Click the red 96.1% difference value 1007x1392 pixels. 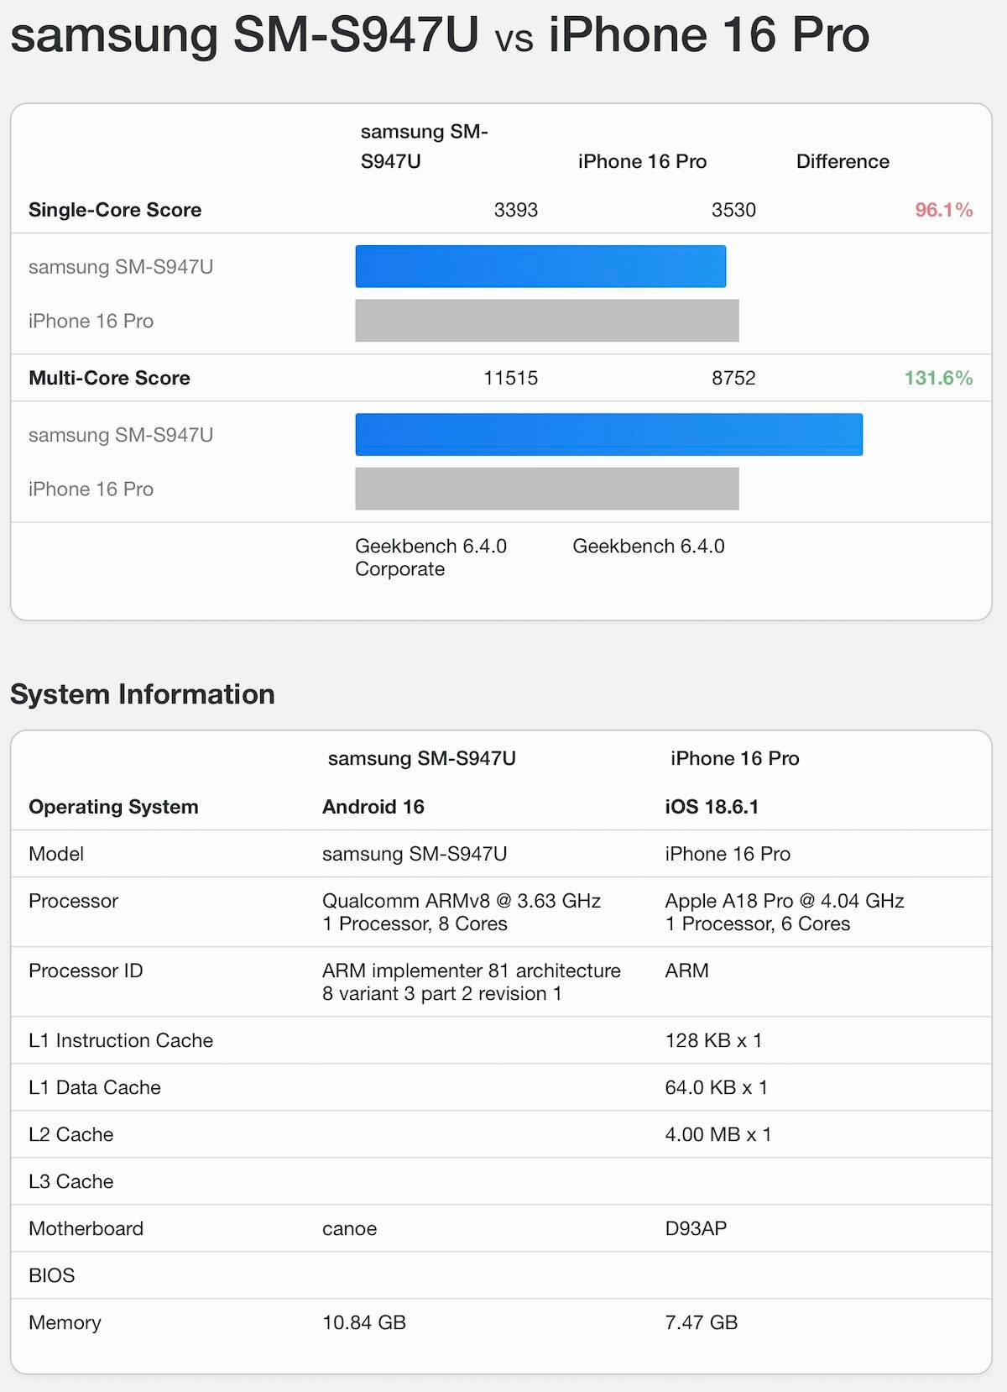pos(943,210)
